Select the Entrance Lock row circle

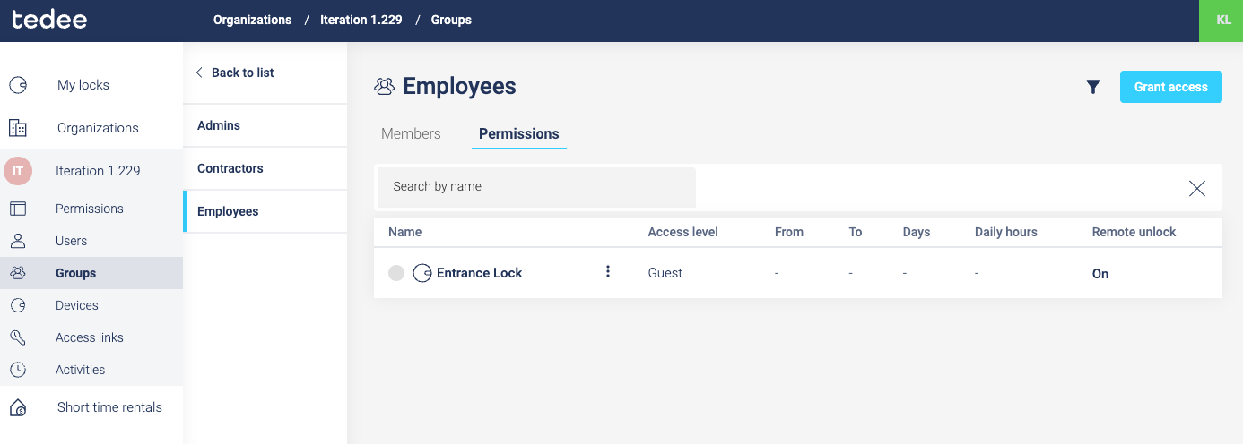point(396,273)
